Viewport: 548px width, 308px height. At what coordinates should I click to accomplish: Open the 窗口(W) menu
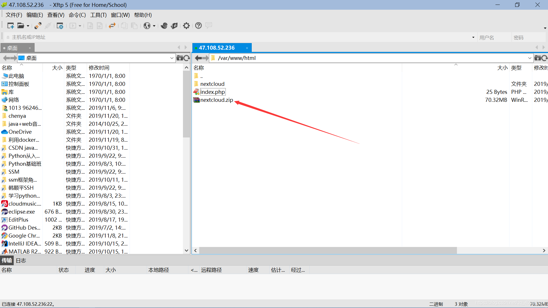tap(120, 15)
